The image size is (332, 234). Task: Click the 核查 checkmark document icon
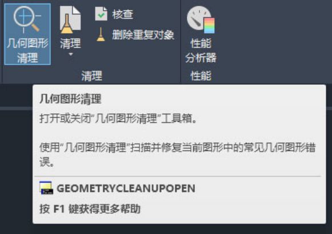pos(101,14)
